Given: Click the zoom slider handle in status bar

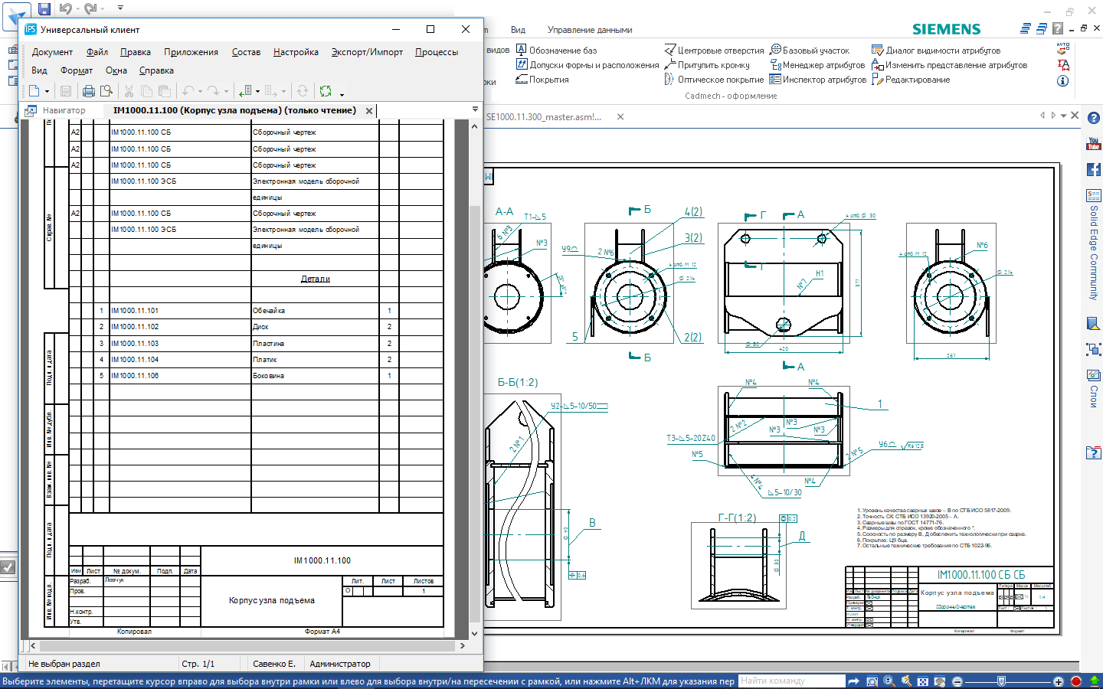Looking at the screenshot, I should (x=1000, y=681).
